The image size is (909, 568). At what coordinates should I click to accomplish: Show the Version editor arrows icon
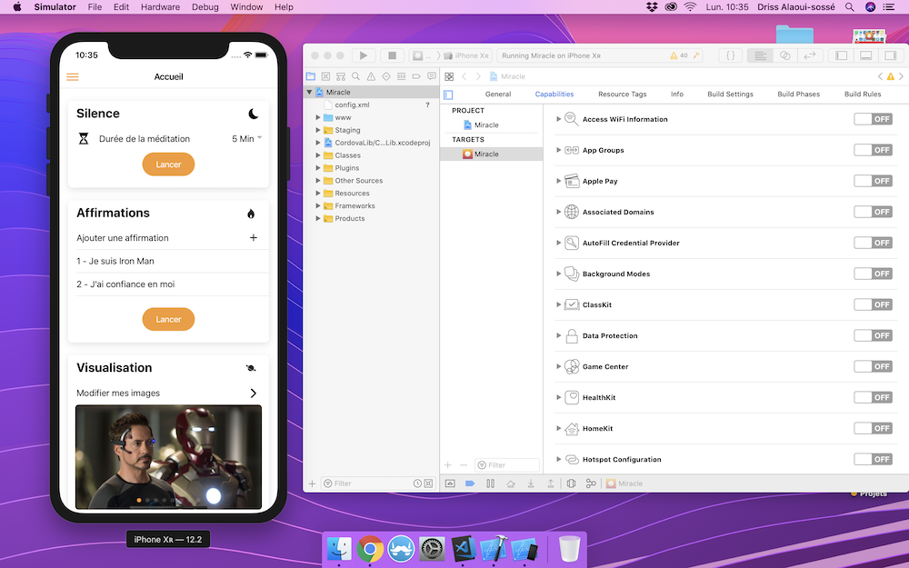(x=810, y=55)
